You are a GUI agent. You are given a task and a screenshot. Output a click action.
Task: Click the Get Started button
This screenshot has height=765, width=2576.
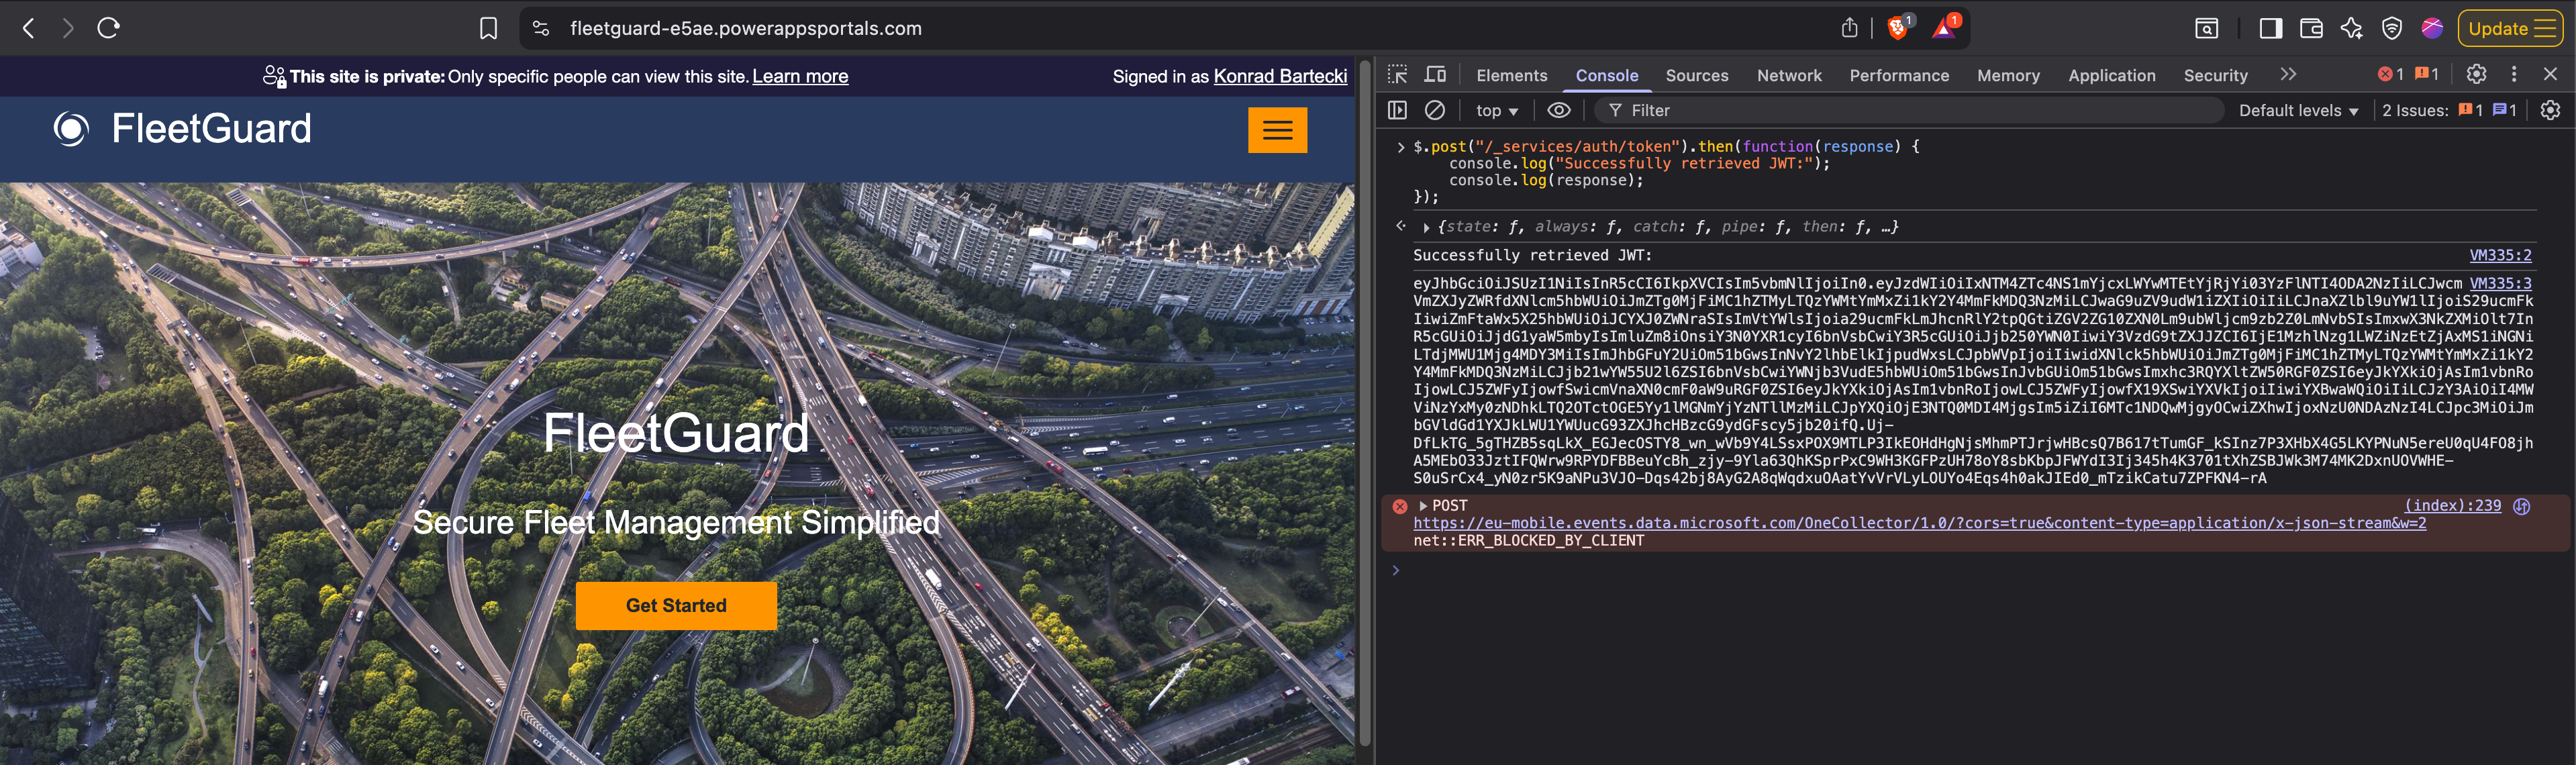[676, 605]
